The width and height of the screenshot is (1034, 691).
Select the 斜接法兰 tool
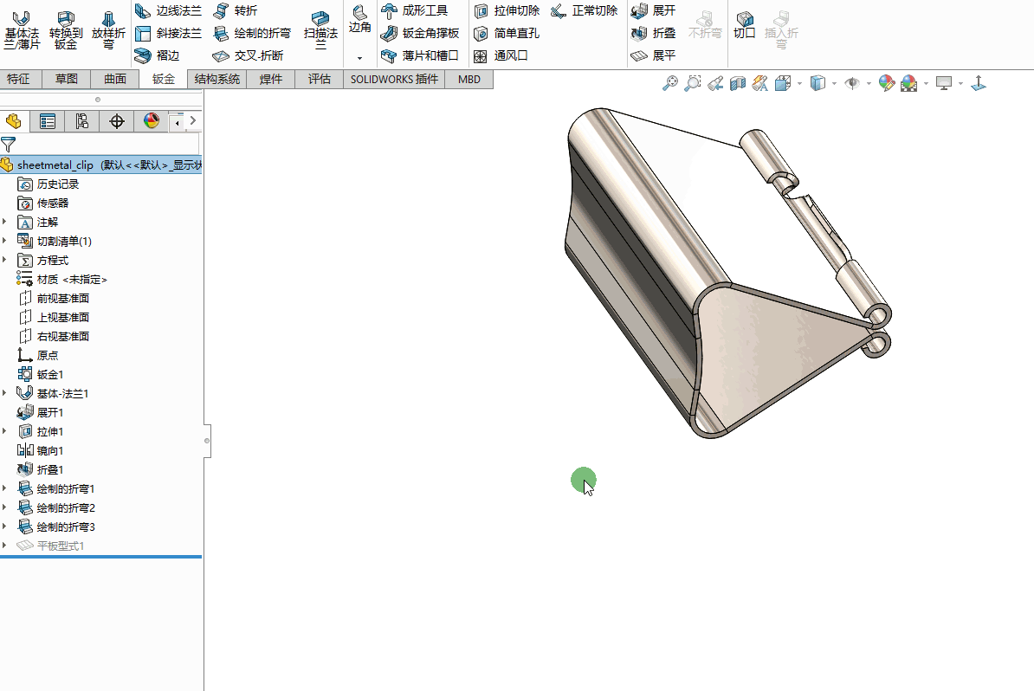(x=168, y=33)
